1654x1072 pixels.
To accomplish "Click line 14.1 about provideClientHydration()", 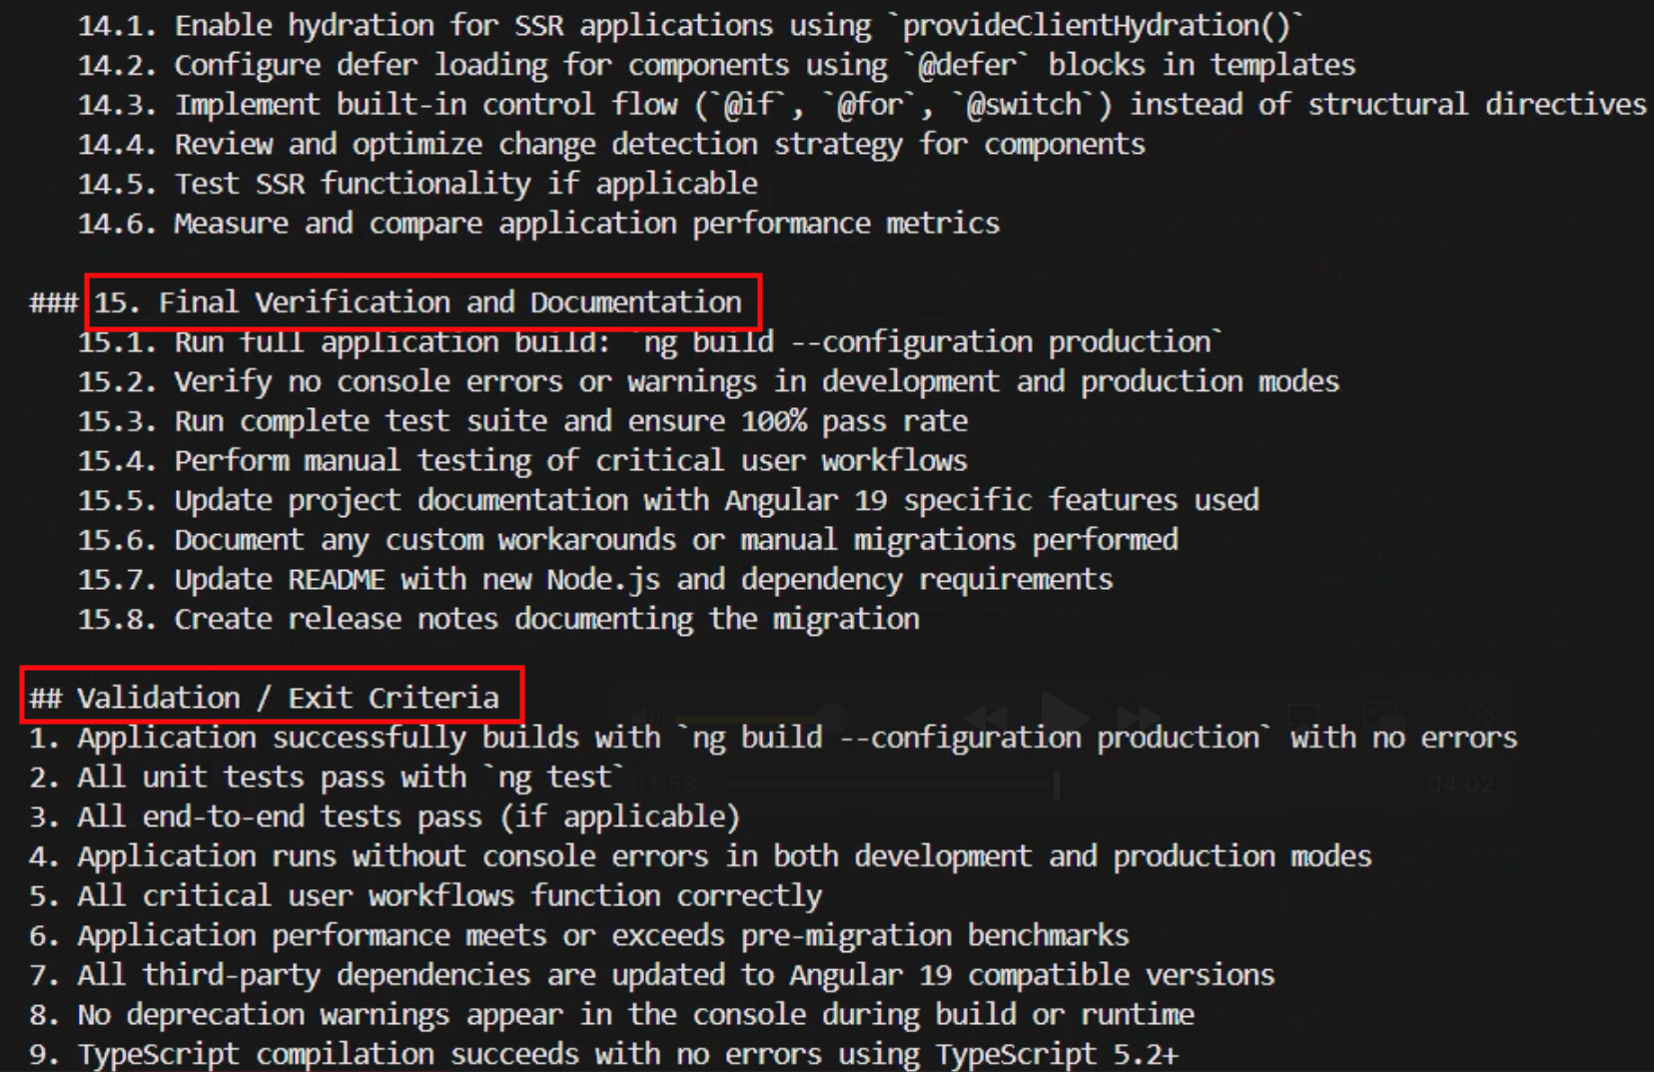I will pyautogui.click(x=689, y=25).
